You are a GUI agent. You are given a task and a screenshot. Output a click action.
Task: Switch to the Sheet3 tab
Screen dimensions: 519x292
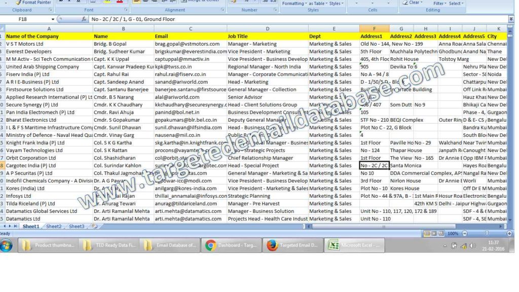[x=77, y=227]
